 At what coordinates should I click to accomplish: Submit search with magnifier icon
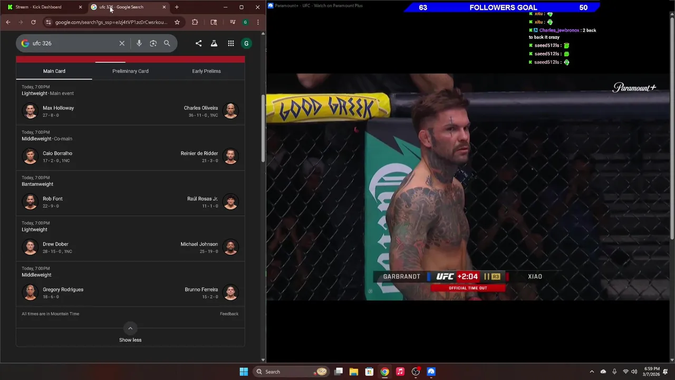point(167,43)
